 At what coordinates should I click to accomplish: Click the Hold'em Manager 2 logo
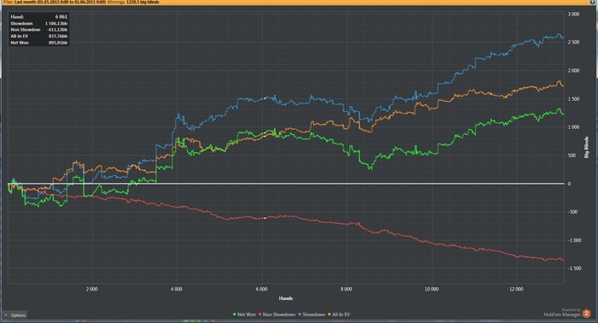587,314
